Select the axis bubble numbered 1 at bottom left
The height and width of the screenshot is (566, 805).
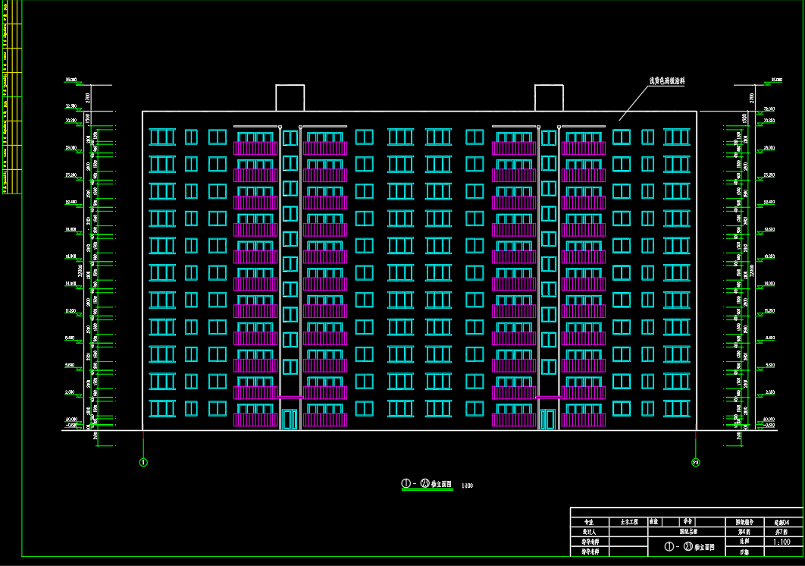(143, 461)
